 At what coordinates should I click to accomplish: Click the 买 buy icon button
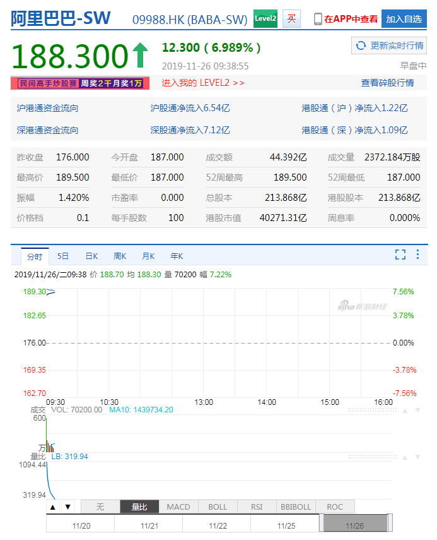(291, 18)
